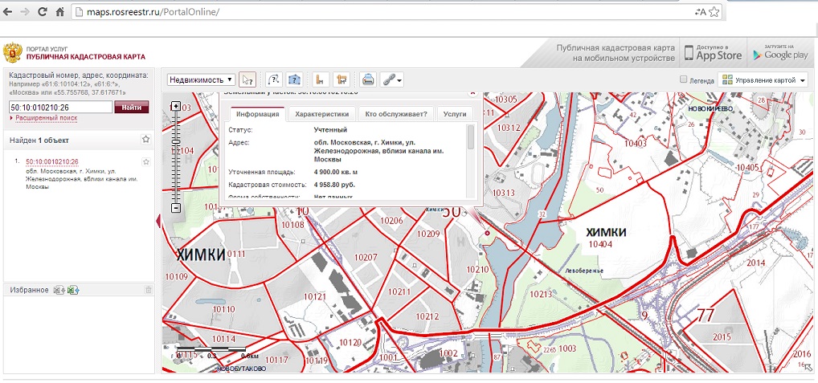Click the Кадастровая стоимость value 4 958.80 руб.
The height and width of the screenshot is (383, 818).
click(x=333, y=185)
